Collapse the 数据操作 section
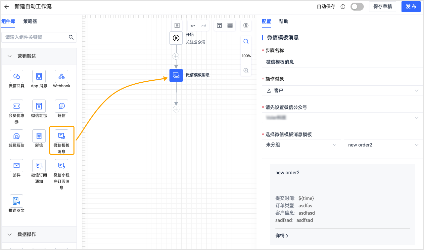Screen dimensions: 424x250 coord(39,234)
